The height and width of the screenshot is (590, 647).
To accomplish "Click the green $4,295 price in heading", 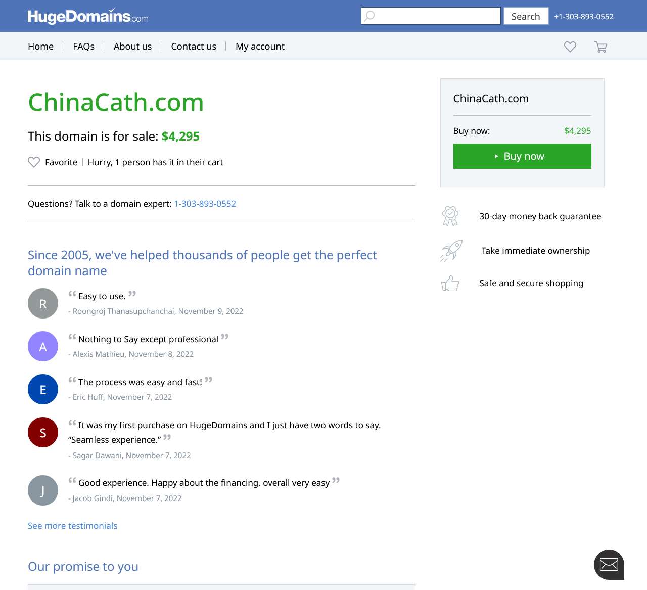I will 180,137.
